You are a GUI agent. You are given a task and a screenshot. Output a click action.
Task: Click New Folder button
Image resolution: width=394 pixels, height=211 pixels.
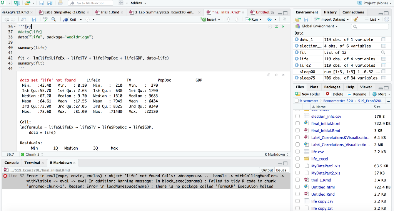coord(308,94)
